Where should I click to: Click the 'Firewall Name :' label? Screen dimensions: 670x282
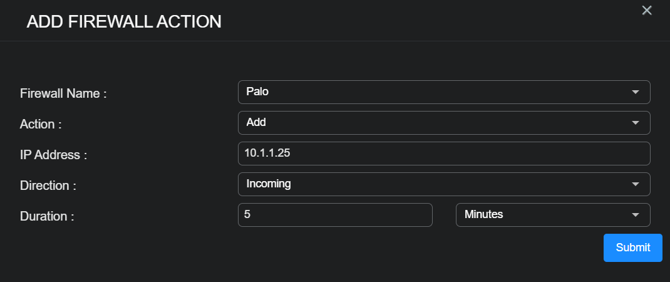click(63, 94)
